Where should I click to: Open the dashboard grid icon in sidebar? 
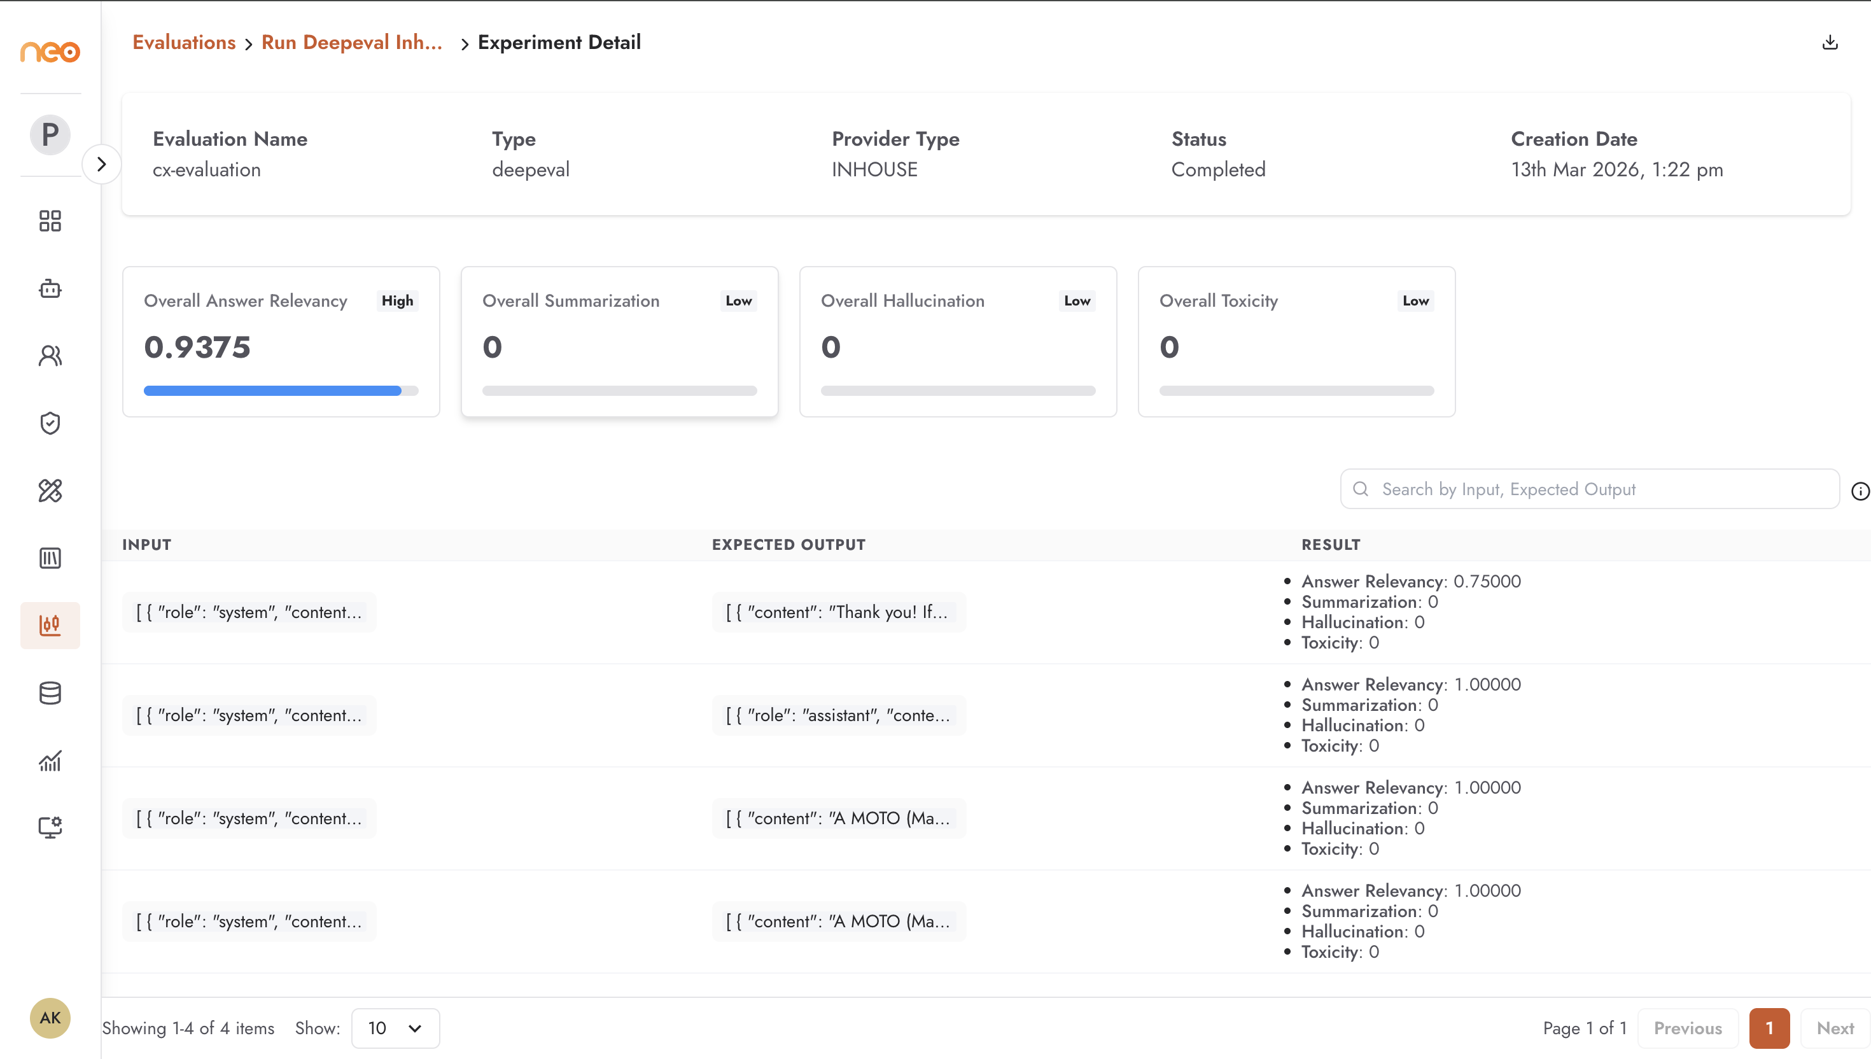pyautogui.click(x=50, y=221)
